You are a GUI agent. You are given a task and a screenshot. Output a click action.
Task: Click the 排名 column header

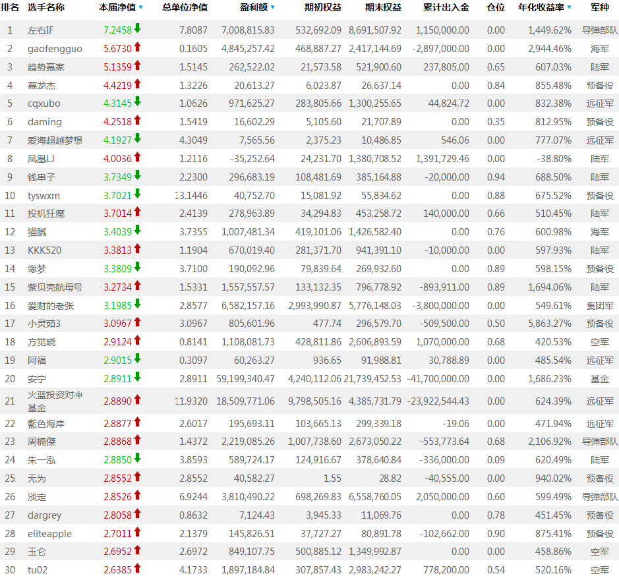pos(10,7)
